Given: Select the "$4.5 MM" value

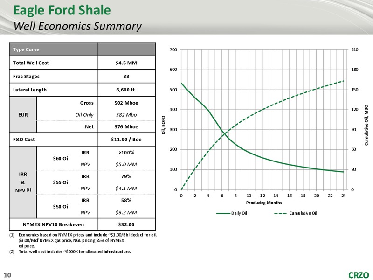Looking at the screenshot, I should 126,63.
